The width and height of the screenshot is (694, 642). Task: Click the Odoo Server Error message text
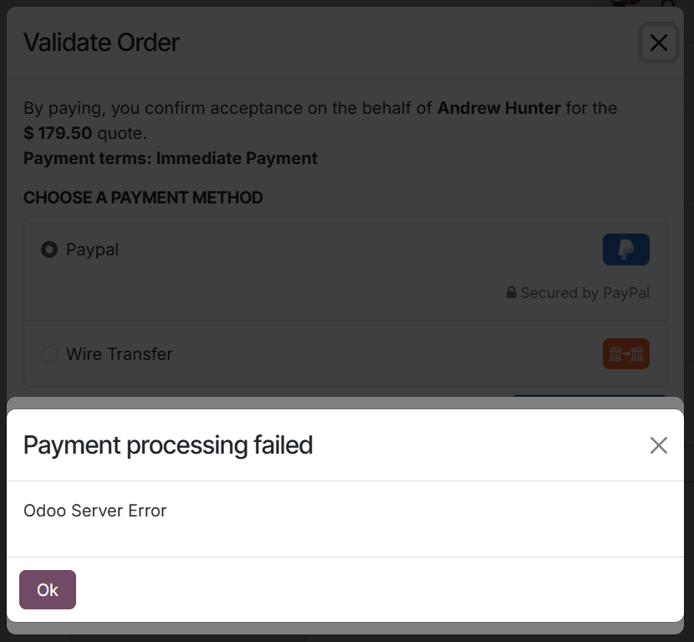94,511
